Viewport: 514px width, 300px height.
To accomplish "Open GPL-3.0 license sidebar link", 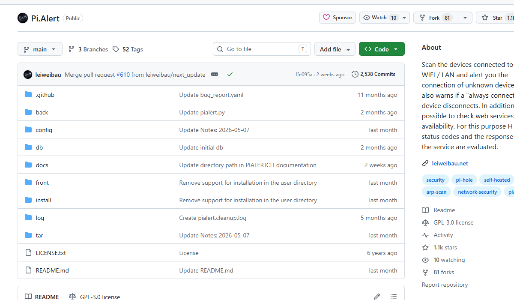I will tap(448, 222).
